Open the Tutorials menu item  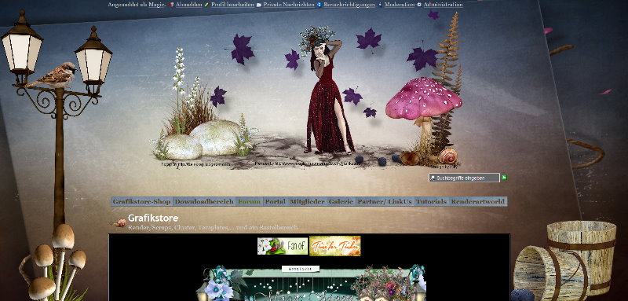click(x=431, y=202)
